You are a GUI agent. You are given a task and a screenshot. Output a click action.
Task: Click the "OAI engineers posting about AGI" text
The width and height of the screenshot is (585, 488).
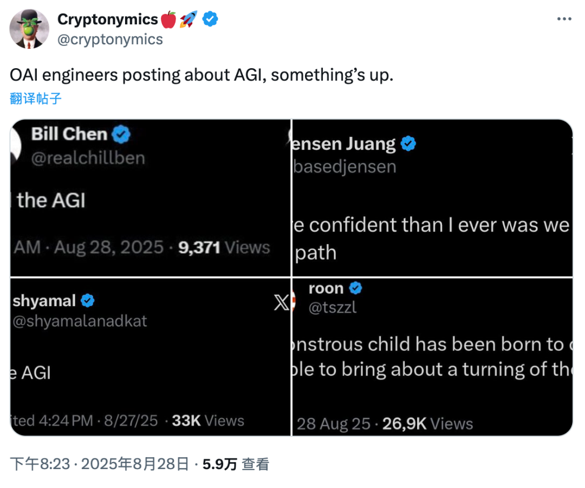click(x=201, y=75)
